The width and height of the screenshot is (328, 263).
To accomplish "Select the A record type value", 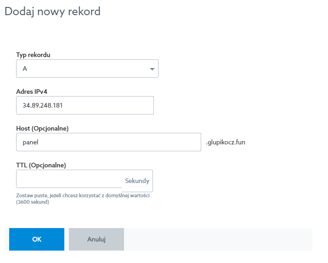I will pyautogui.click(x=25, y=69).
